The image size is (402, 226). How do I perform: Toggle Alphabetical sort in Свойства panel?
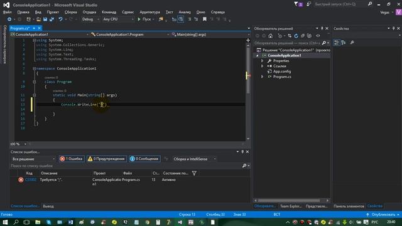(344, 43)
